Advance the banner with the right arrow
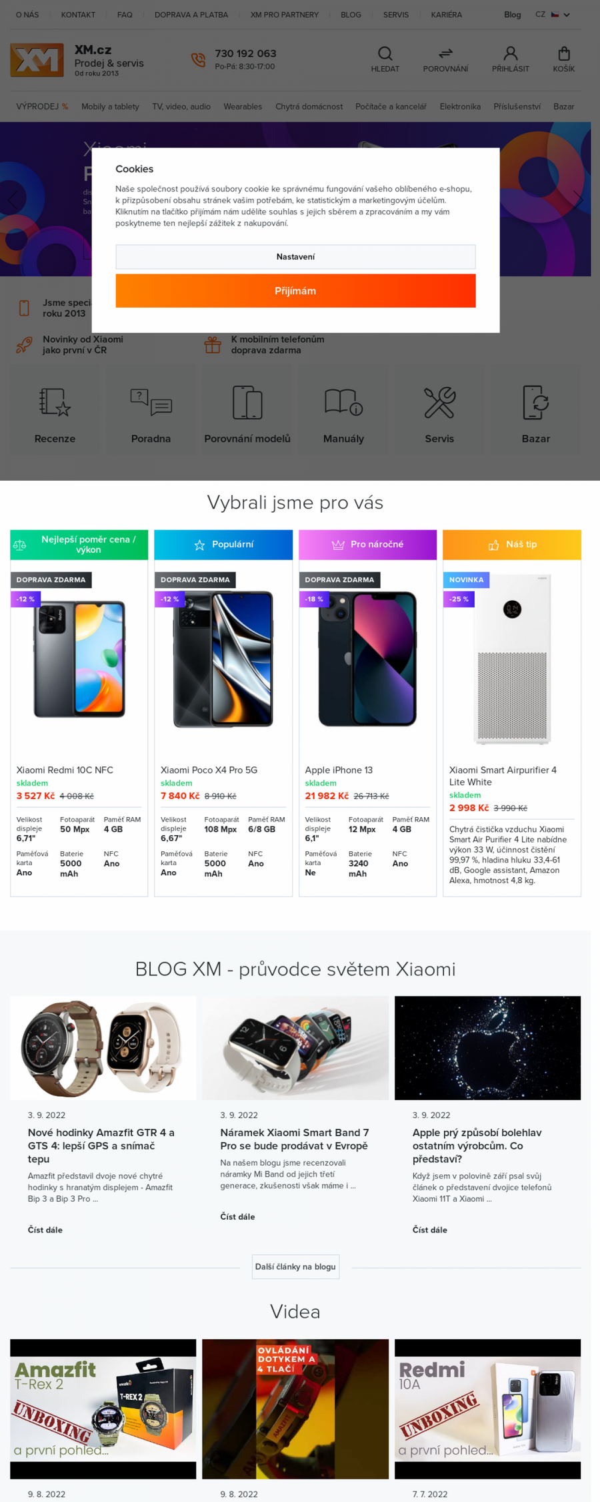Image resolution: width=600 pixels, height=1502 pixels. pos(578,199)
